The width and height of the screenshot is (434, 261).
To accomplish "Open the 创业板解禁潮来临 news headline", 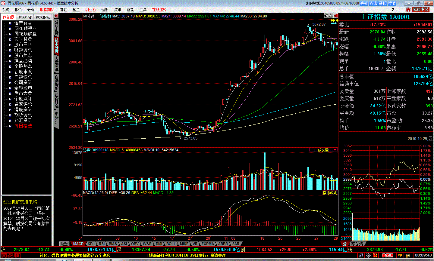I will pyautogui.click(x=20, y=202).
